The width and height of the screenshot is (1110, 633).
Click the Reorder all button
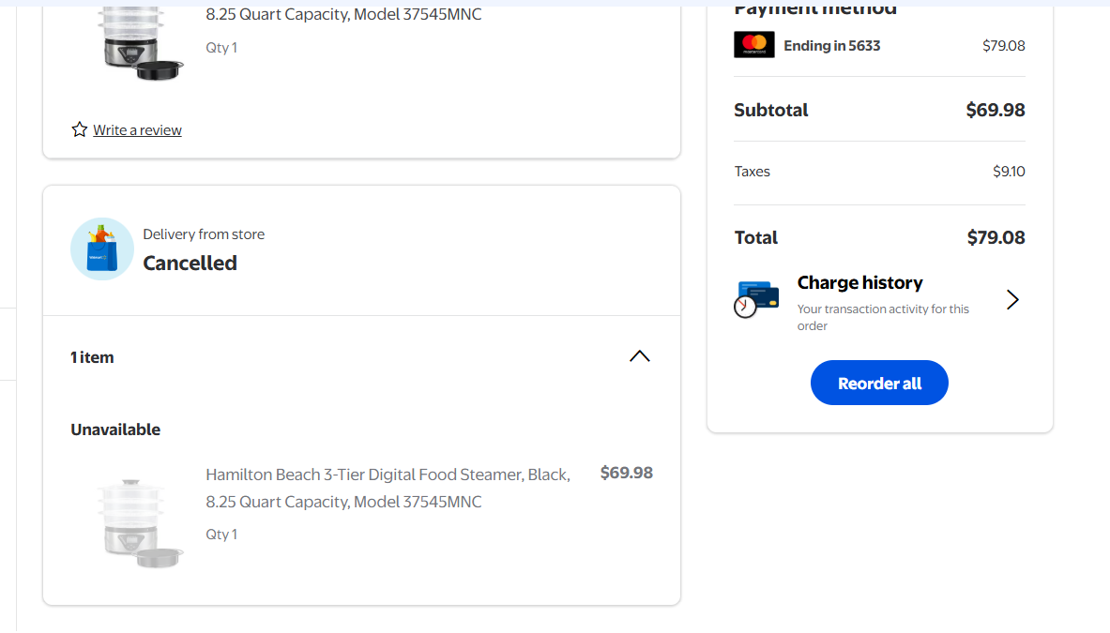(x=879, y=383)
